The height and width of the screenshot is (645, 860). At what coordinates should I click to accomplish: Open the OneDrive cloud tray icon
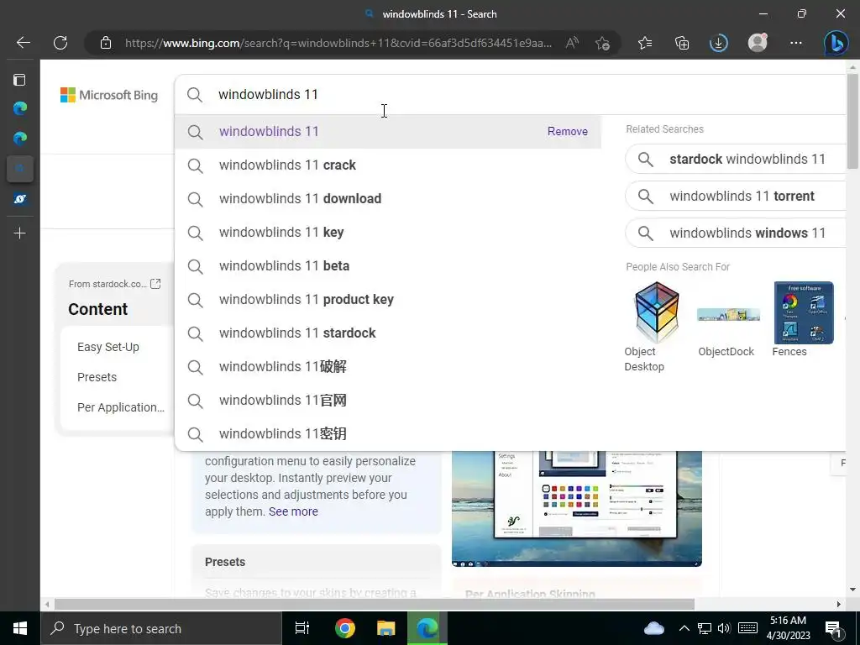[653, 628]
